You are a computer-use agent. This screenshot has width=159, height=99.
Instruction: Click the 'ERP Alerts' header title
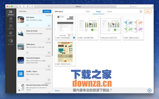coord(59,12)
